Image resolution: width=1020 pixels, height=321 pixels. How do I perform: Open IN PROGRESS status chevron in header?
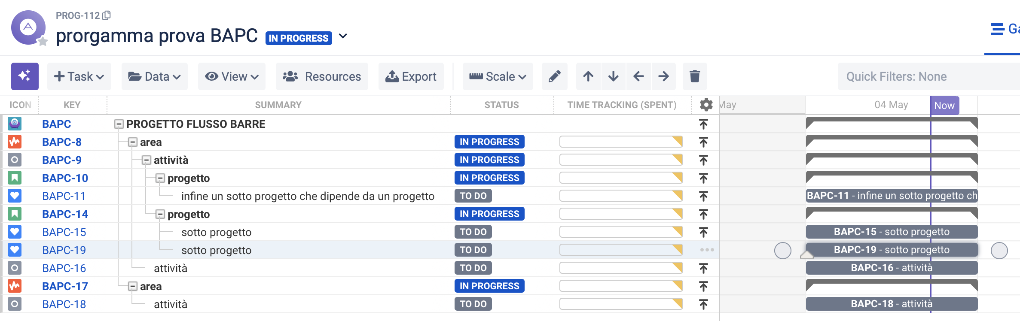tap(343, 36)
